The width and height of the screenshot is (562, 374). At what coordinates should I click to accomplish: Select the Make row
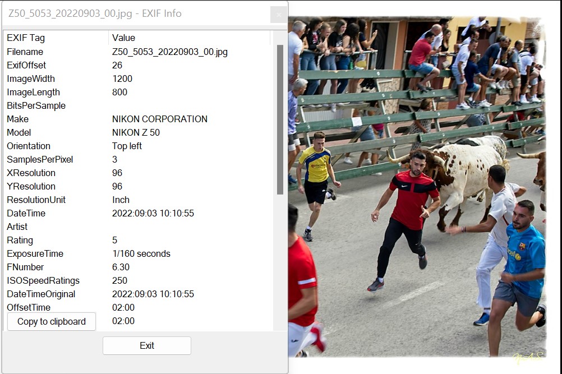[x=137, y=119]
